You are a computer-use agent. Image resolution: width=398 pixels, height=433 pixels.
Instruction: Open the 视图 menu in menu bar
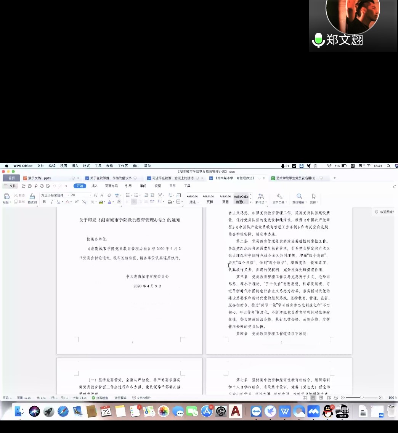click(x=63, y=166)
